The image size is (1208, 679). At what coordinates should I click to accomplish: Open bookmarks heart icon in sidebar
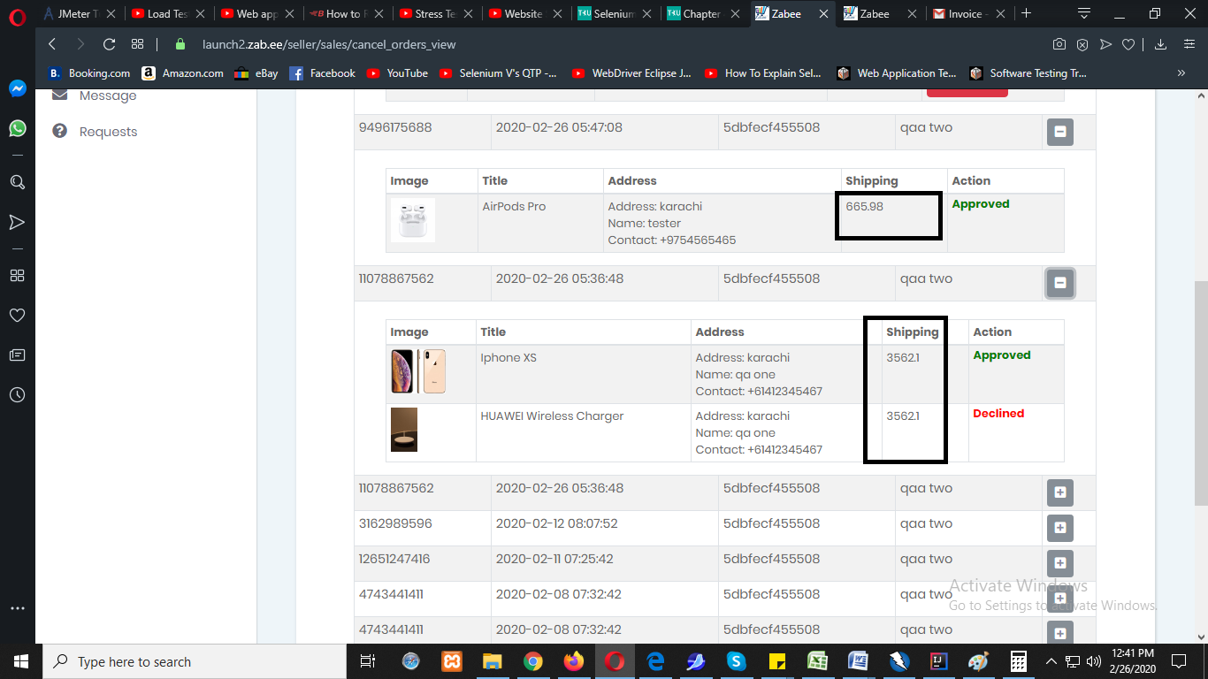pos(17,315)
